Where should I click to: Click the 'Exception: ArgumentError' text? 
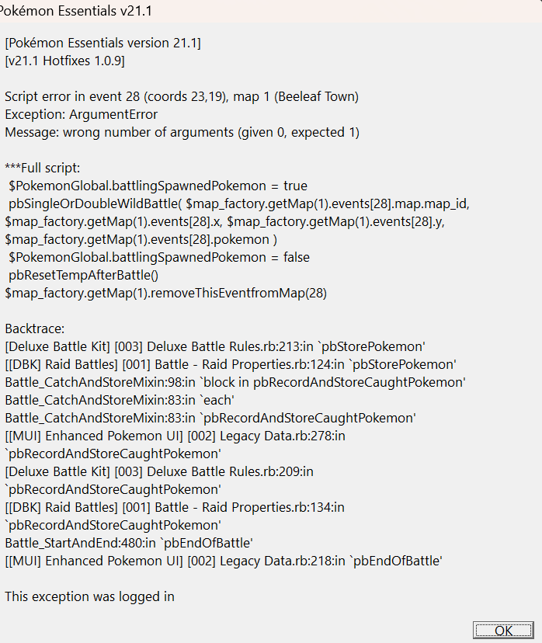81,115
